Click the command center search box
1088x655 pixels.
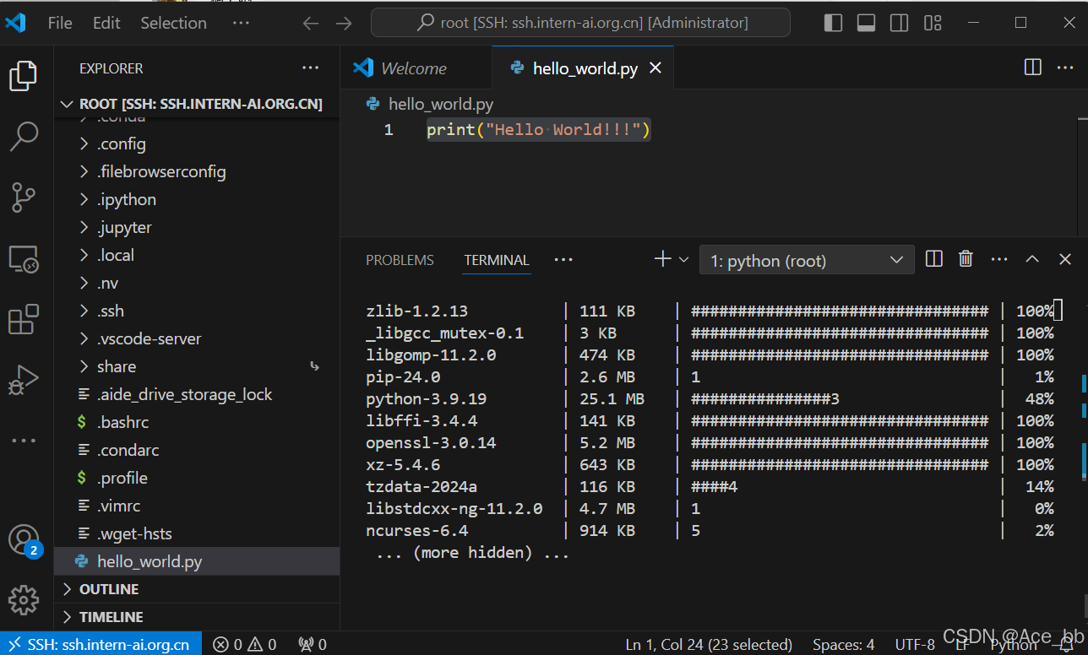pyautogui.click(x=581, y=23)
